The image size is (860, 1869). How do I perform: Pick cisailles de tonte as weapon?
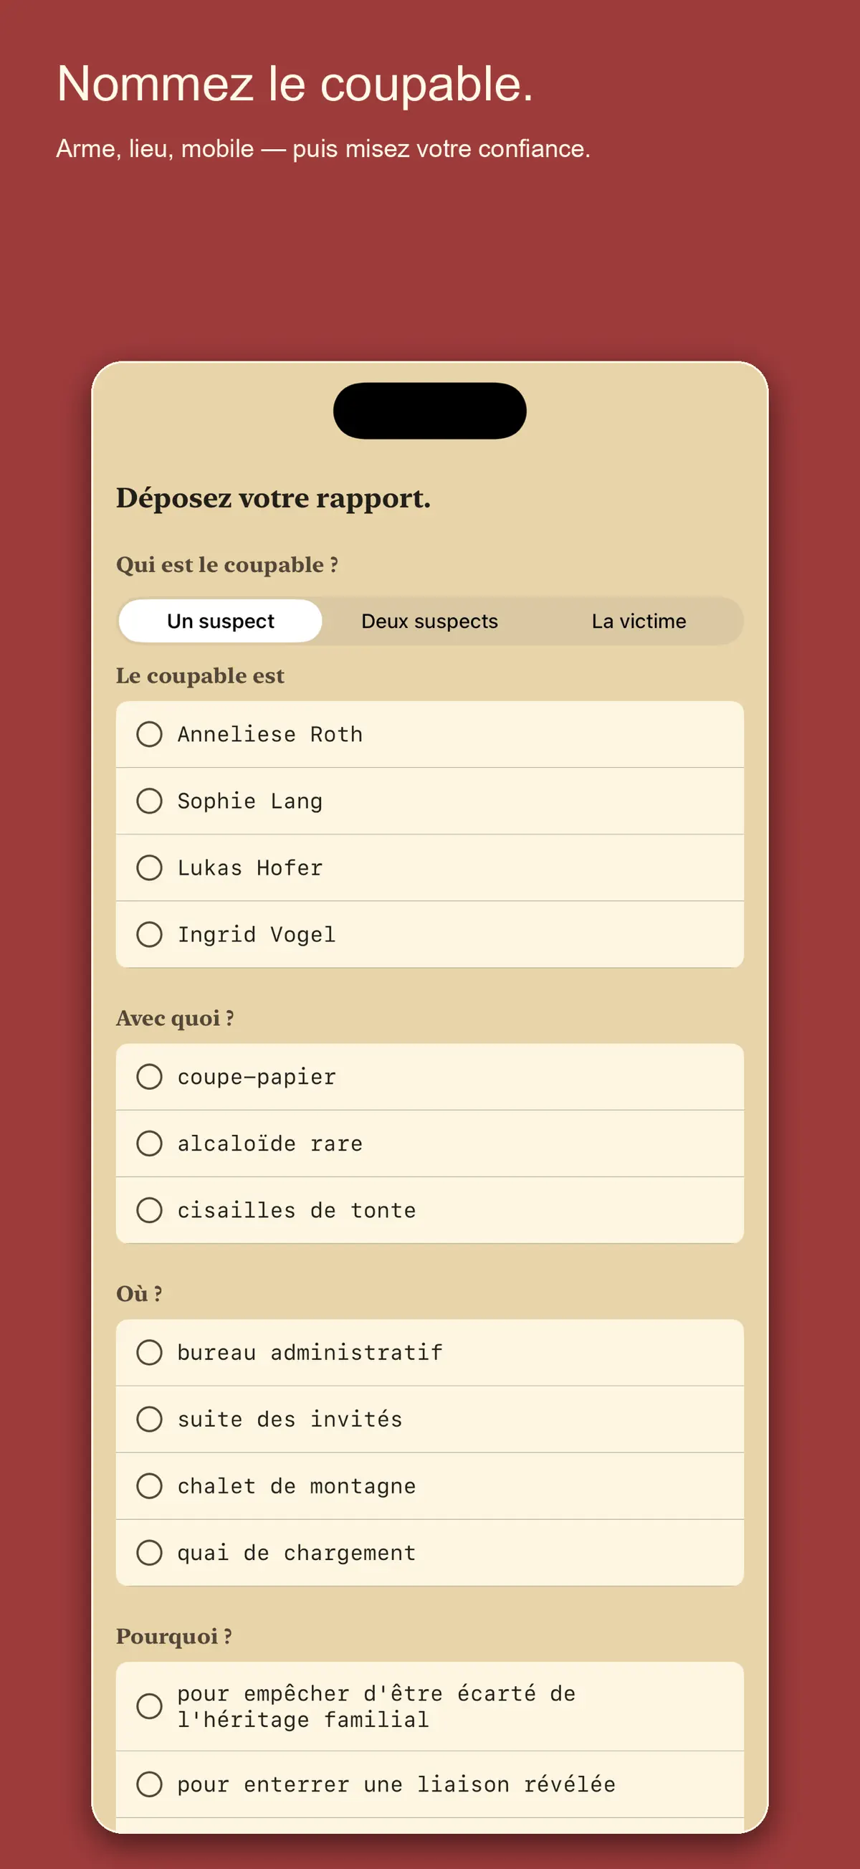429,1210
